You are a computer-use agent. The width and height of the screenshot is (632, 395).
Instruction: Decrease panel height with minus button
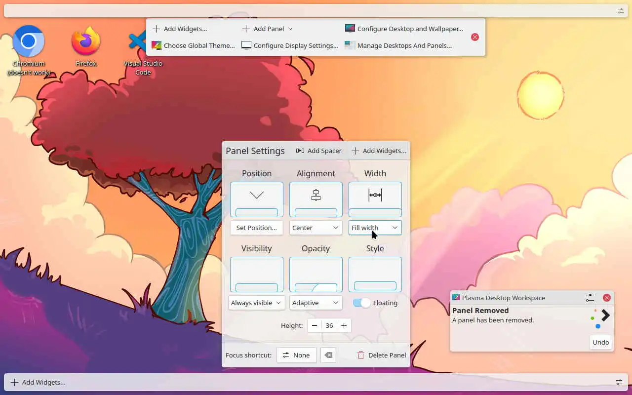(x=315, y=325)
